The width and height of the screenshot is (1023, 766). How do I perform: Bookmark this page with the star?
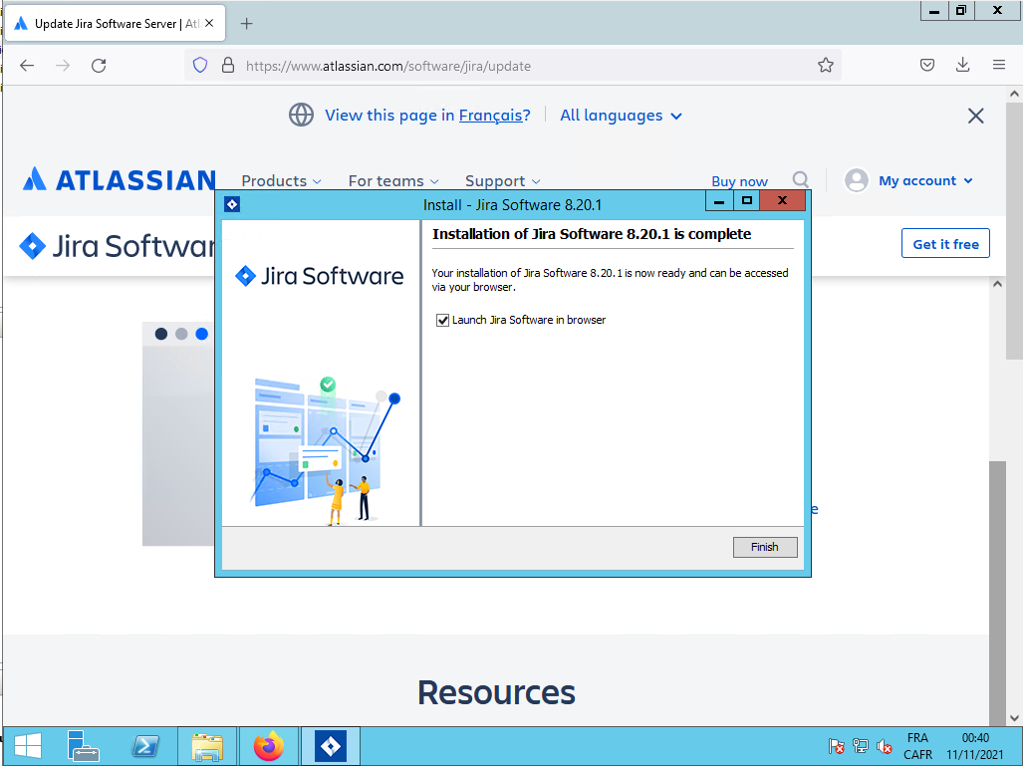pos(826,66)
